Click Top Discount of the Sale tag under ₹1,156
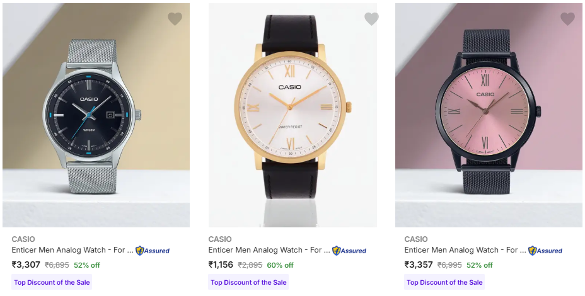The height and width of the screenshot is (296, 585). (x=248, y=282)
